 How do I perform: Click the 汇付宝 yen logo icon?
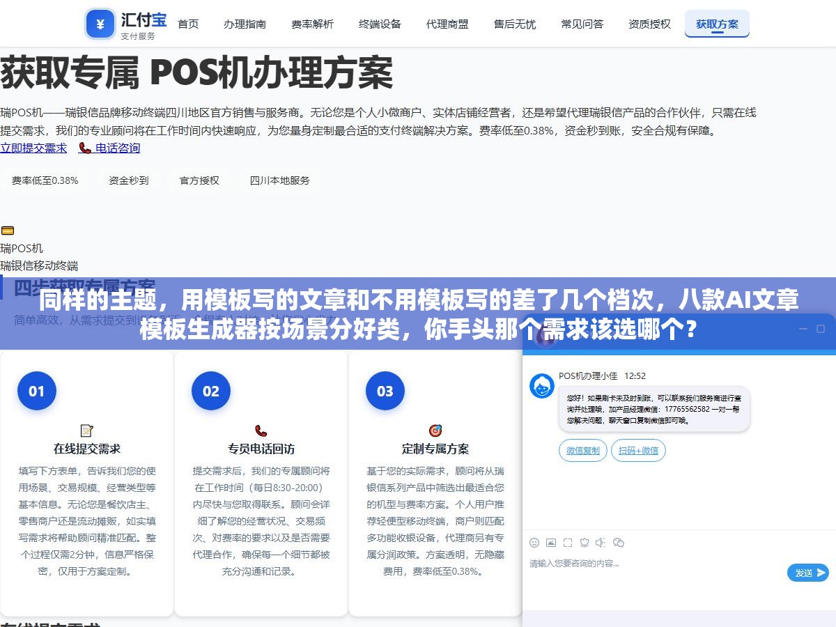pyautogui.click(x=100, y=24)
